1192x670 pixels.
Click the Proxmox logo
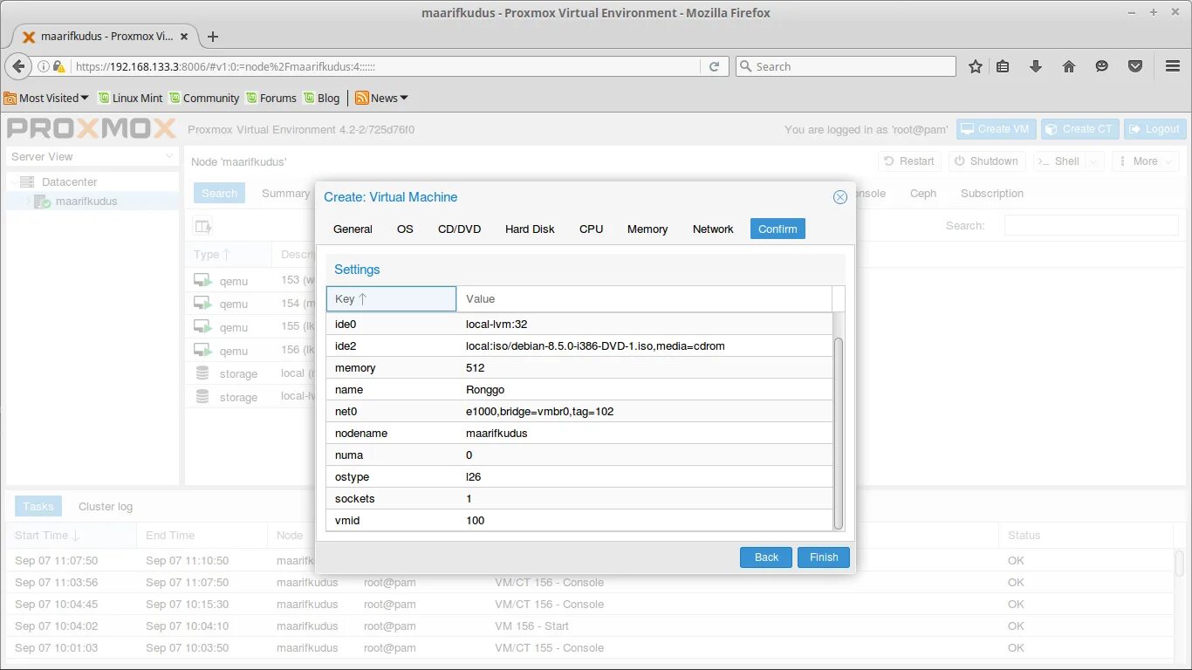click(92, 129)
